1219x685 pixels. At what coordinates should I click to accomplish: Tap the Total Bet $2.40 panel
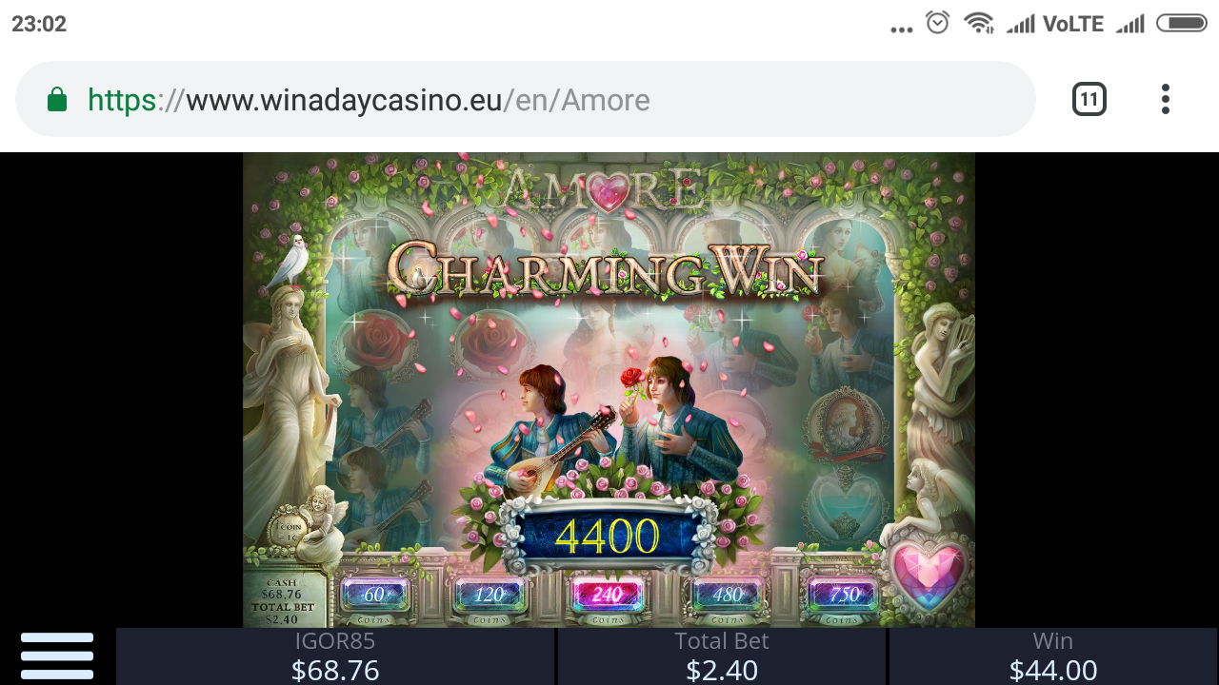(x=722, y=656)
